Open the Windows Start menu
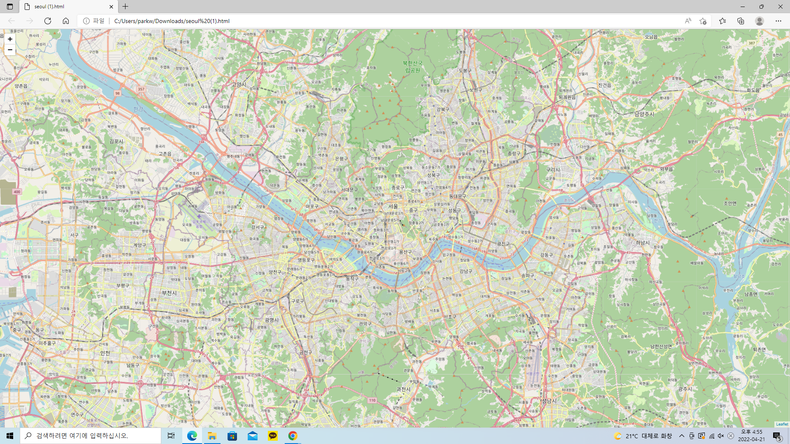The width and height of the screenshot is (790, 444). click(10, 436)
